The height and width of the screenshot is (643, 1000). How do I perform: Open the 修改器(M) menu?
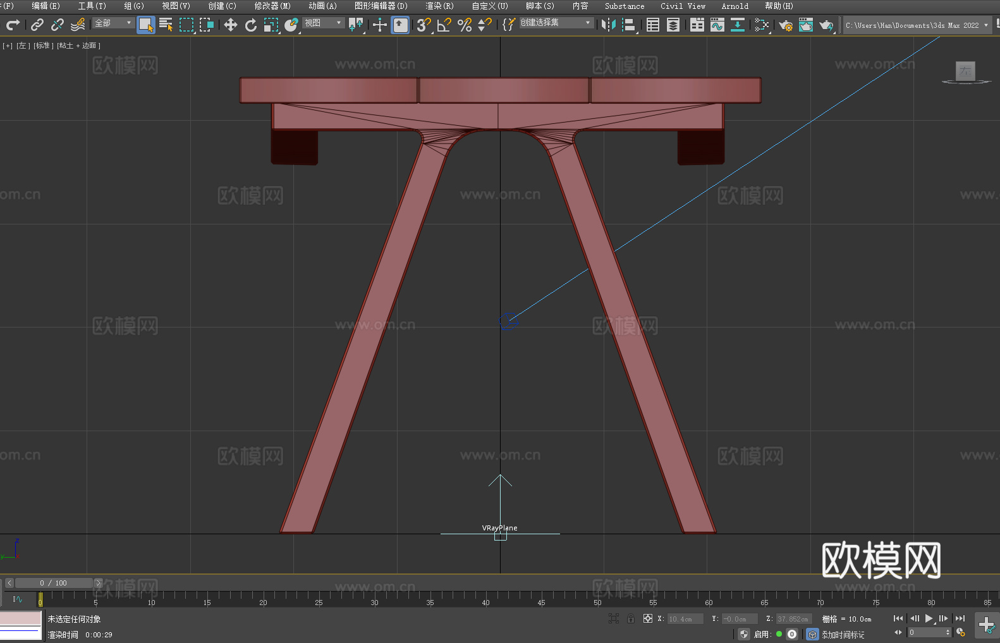point(272,6)
